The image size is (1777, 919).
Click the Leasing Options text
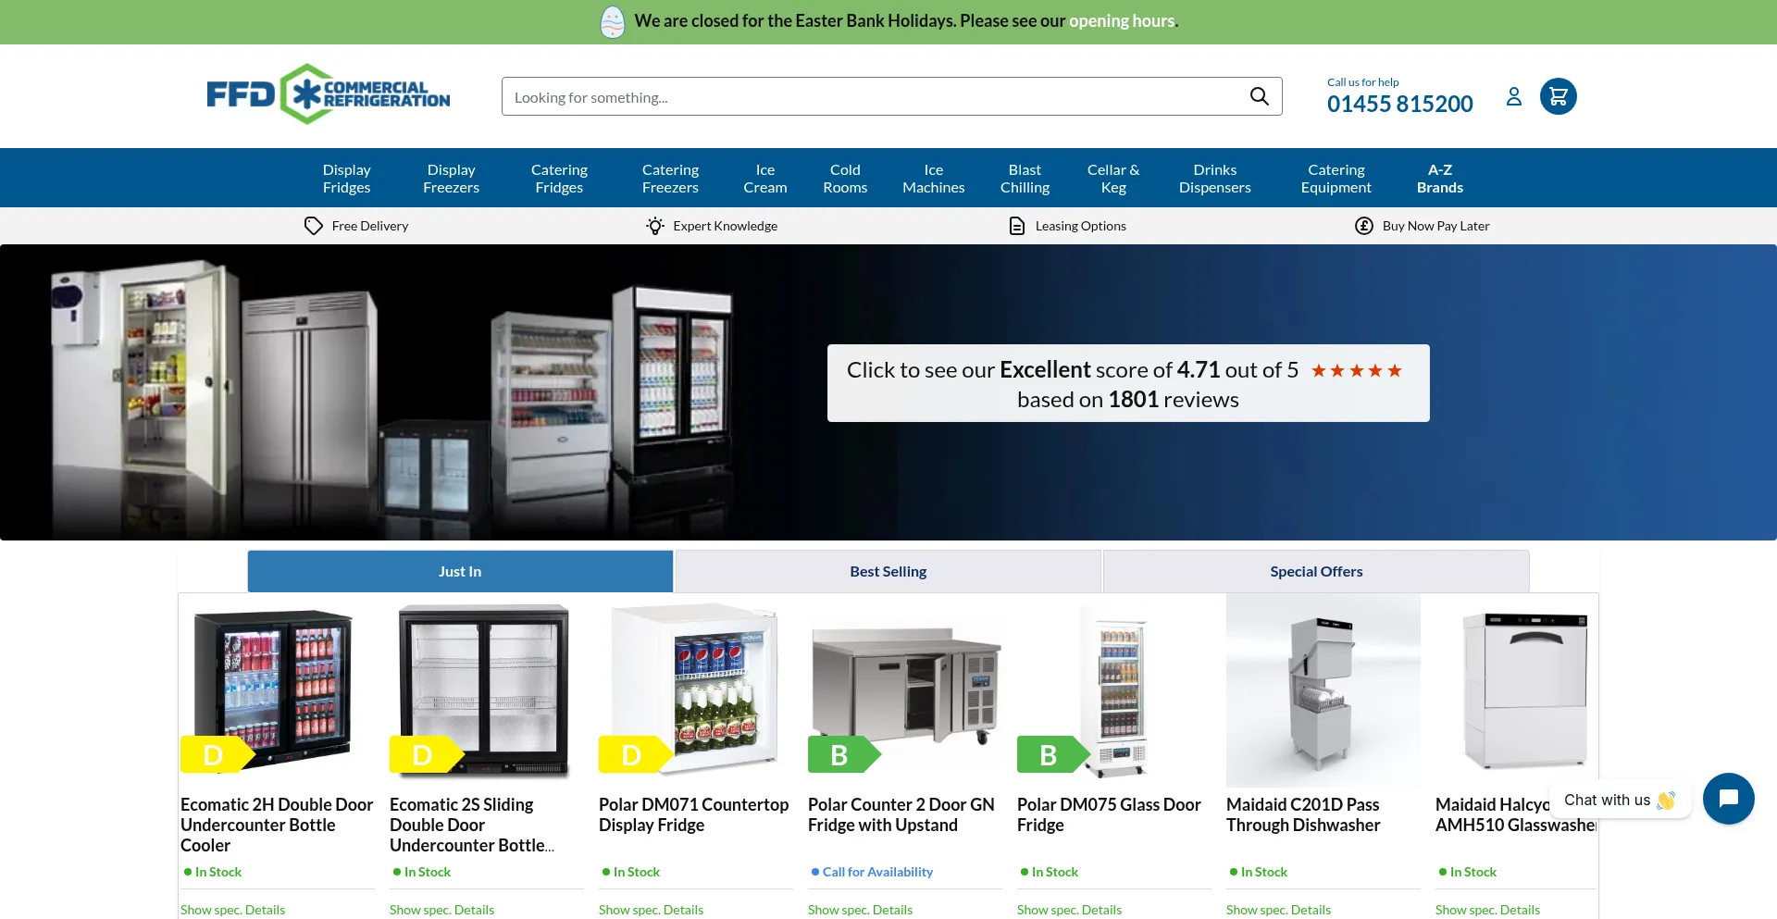[1080, 226]
